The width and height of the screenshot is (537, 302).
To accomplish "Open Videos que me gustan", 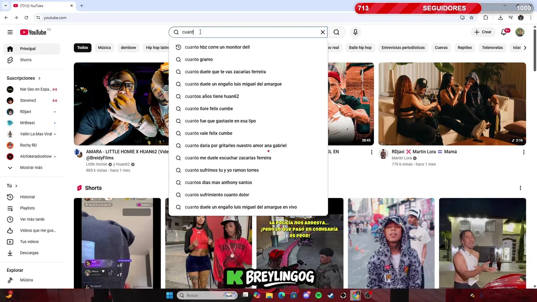I will pyautogui.click(x=32, y=230).
